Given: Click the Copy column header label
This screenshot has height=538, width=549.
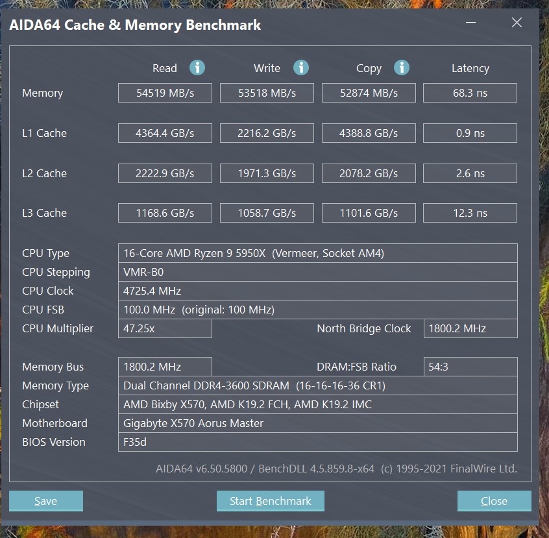Looking at the screenshot, I should point(369,69).
